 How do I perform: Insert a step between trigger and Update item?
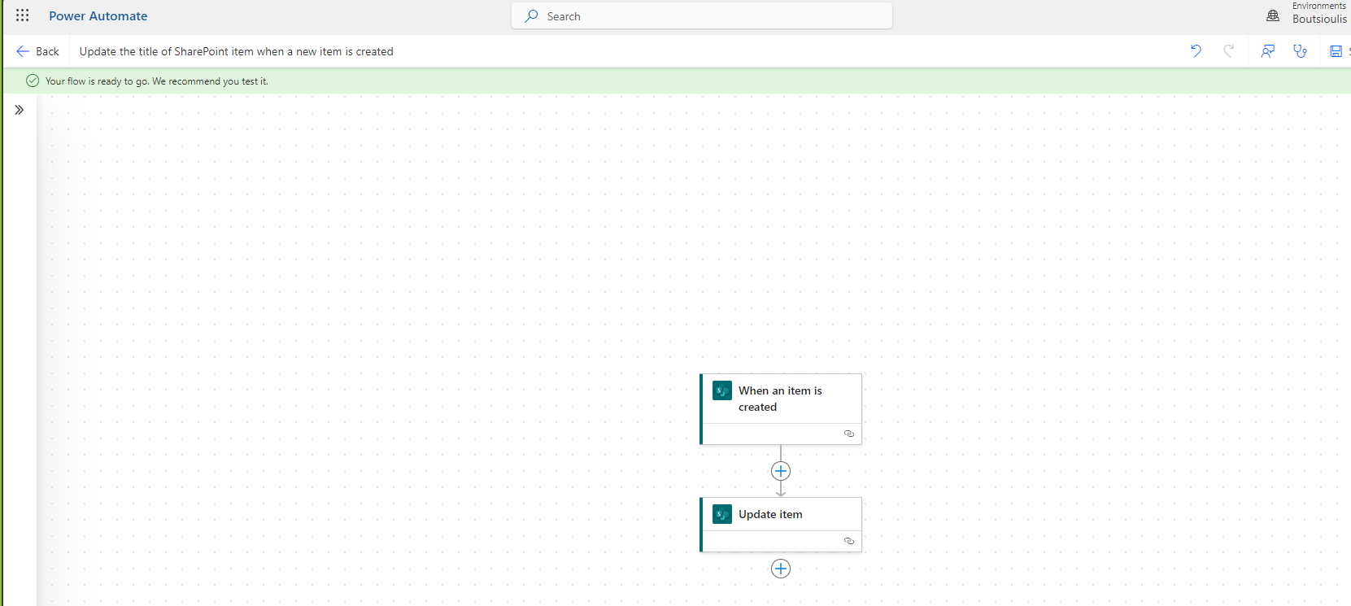click(x=781, y=471)
